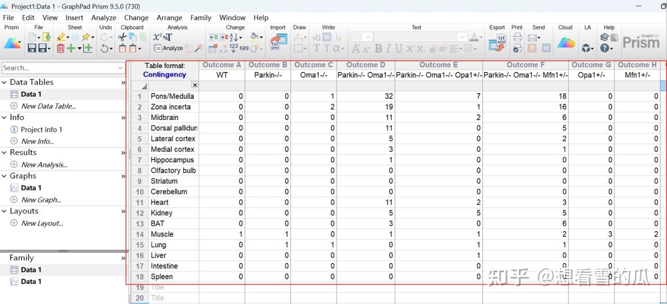Click the pushpin icon in Sheet group
The height and width of the screenshot is (304, 667).
(x=86, y=37)
